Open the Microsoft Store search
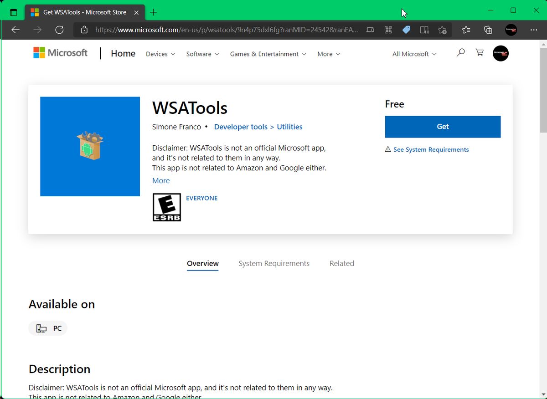Image resolution: width=547 pixels, height=399 pixels. tap(460, 53)
